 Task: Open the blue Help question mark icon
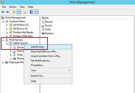pyautogui.click(x=31, y=12)
